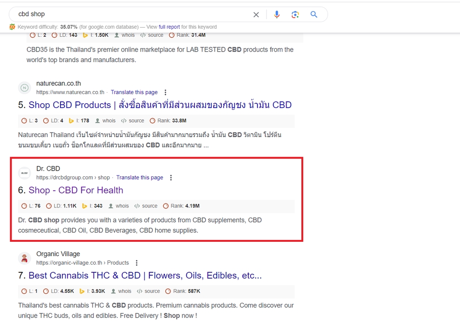This screenshot has height=323, width=460.
Task: Click the Organic Village site name text
Action: pyautogui.click(x=58, y=254)
